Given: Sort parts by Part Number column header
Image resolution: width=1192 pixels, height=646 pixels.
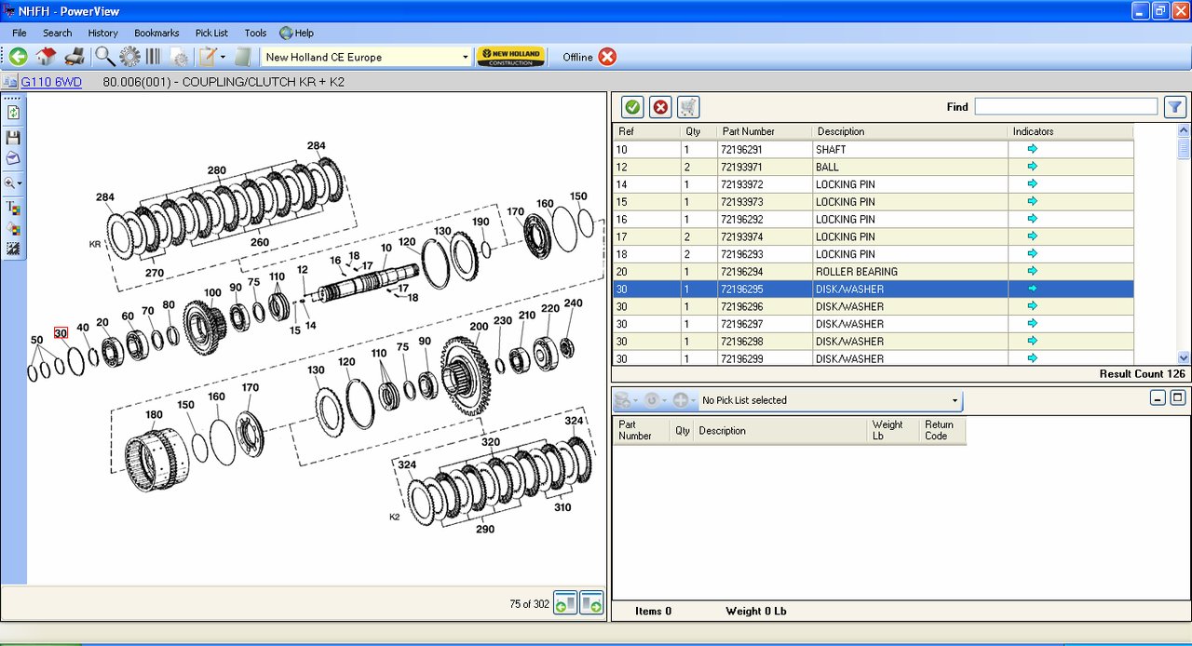Looking at the screenshot, I should (765, 131).
